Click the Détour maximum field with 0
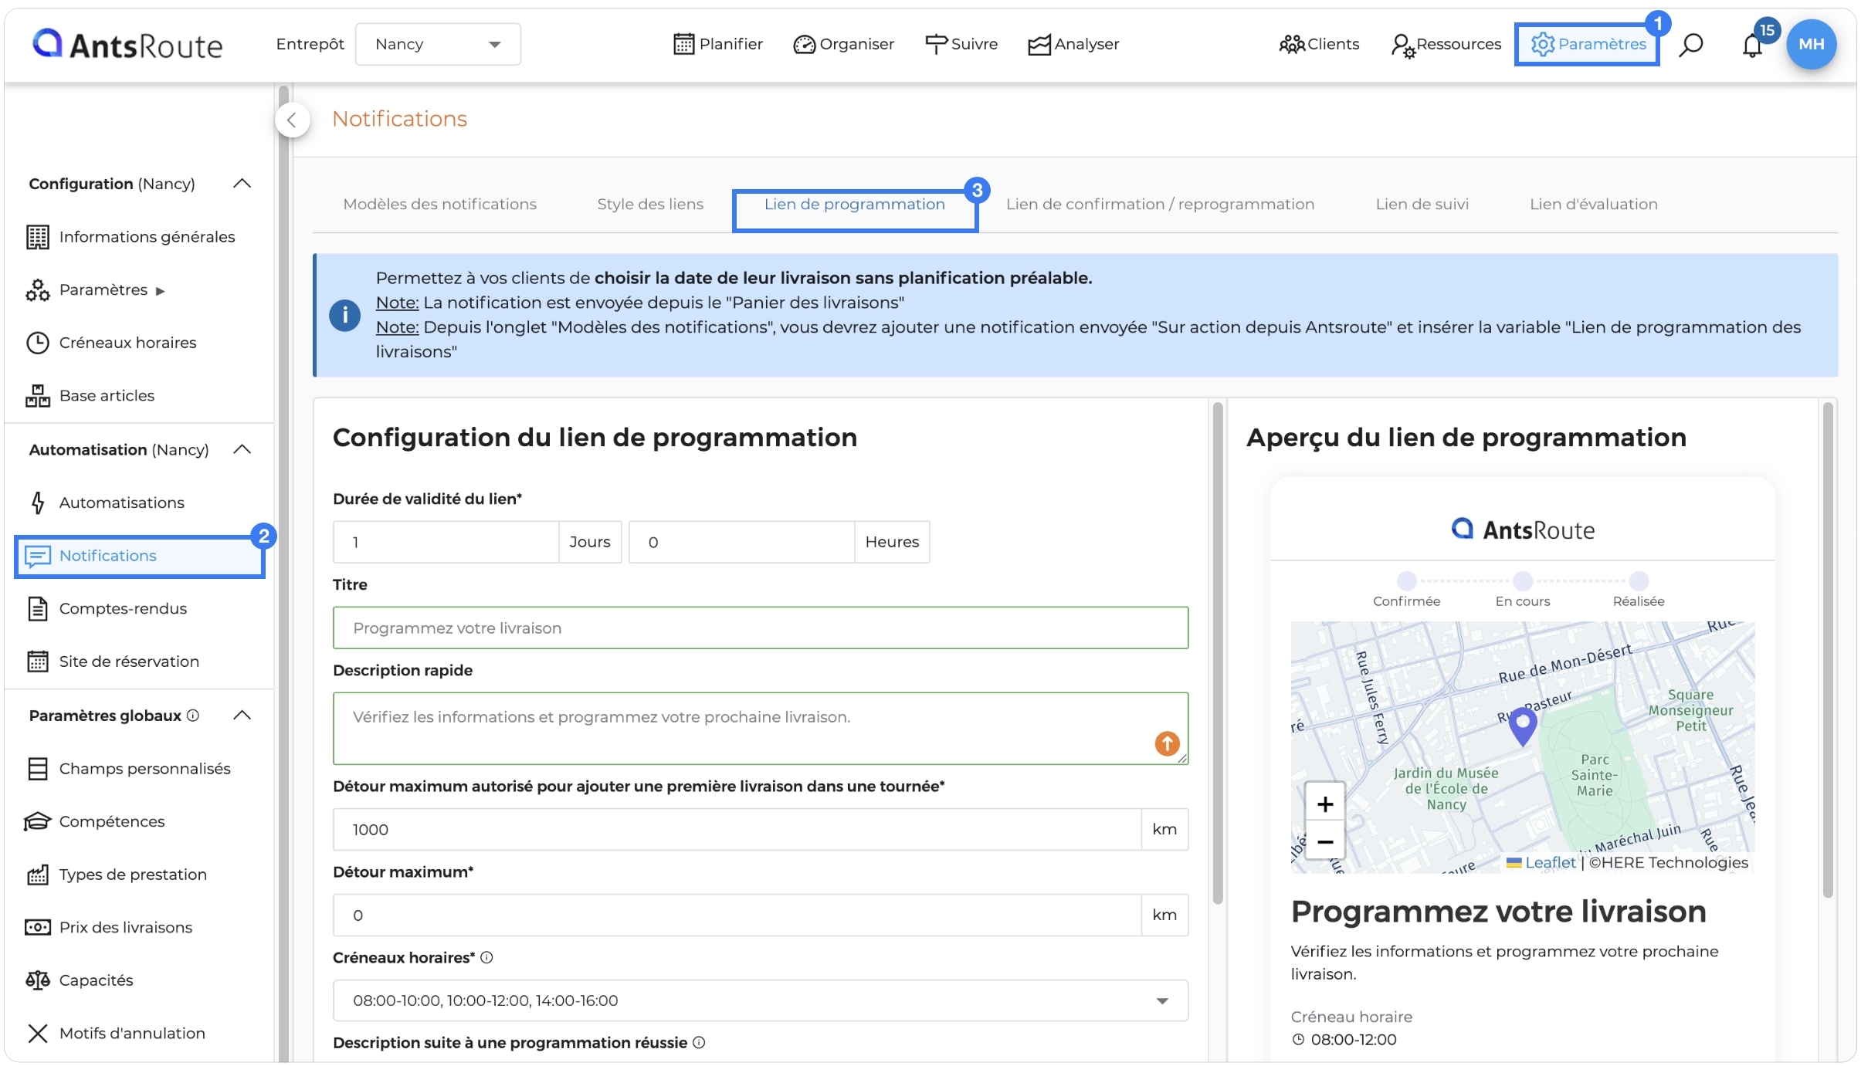The width and height of the screenshot is (1861, 1066). pos(737,915)
